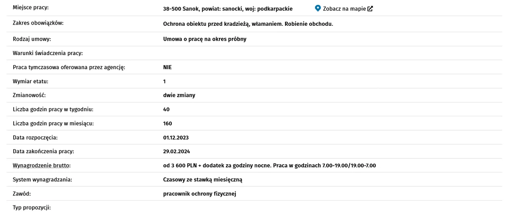Click the weekly hours value 40
508x214 pixels.
pyautogui.click(x=167, y=109)
